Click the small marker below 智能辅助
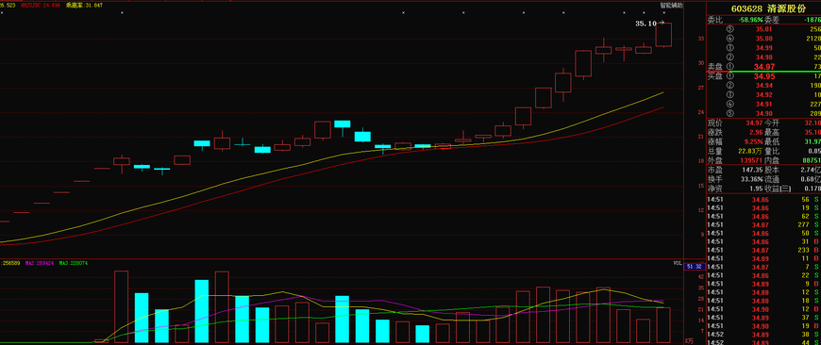Viewport: 821px width, 345px height. (664, 12)
